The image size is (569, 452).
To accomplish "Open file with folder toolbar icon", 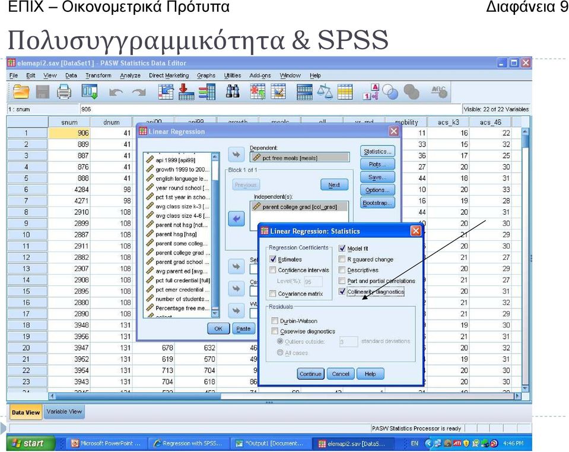I will point(21,91).
